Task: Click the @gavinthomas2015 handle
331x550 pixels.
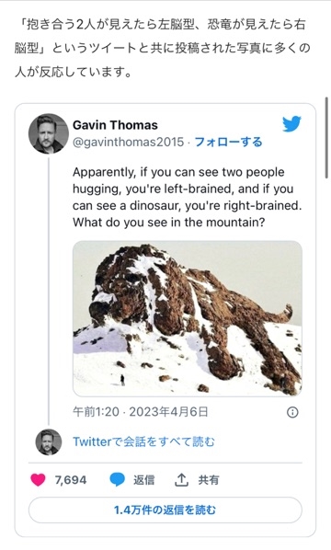Action: 129,142
